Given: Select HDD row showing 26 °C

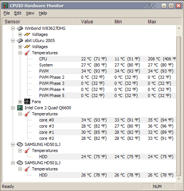Looking at the screenshot, I should tap(107, 175).
